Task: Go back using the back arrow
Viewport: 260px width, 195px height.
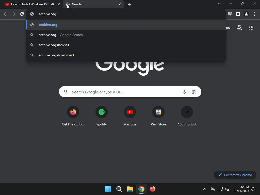Action: 6,14
